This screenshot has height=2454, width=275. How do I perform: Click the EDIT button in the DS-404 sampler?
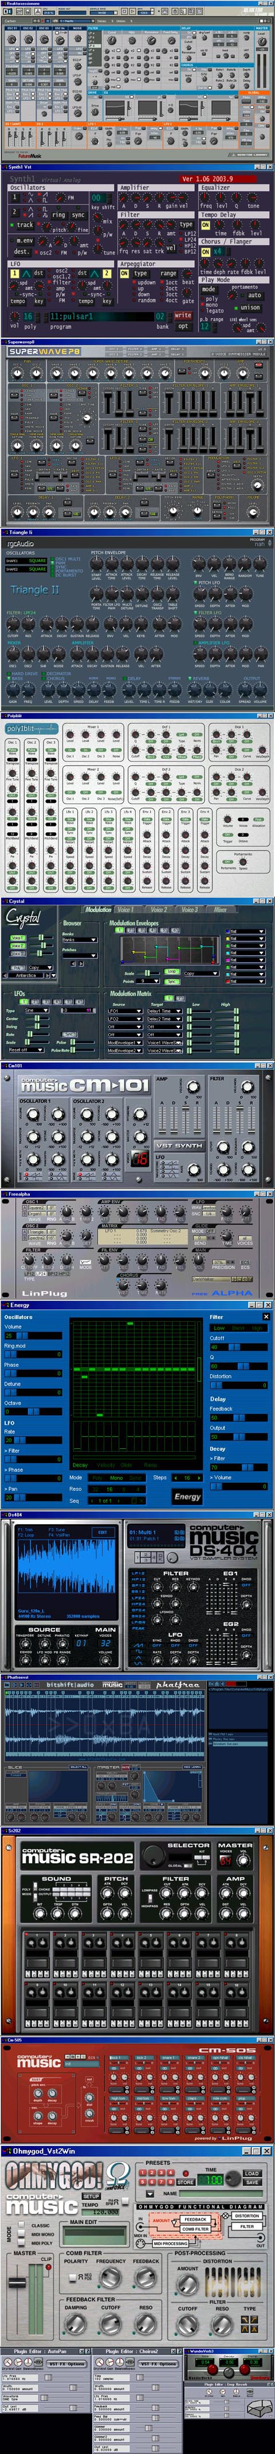pyautogui.click(x=103, y=1532)
